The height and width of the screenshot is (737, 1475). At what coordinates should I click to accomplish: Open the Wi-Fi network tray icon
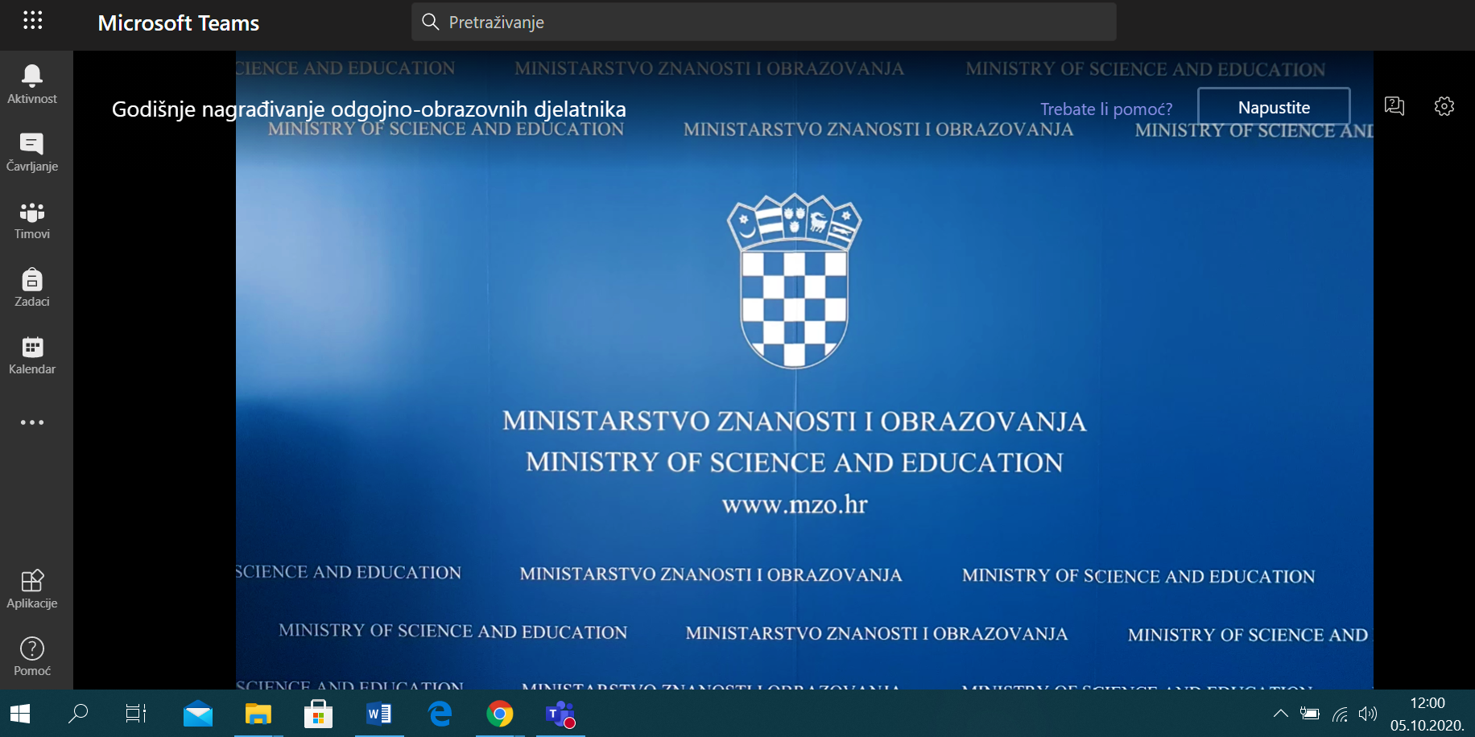pyautogui.click(x=1340, y=713)
